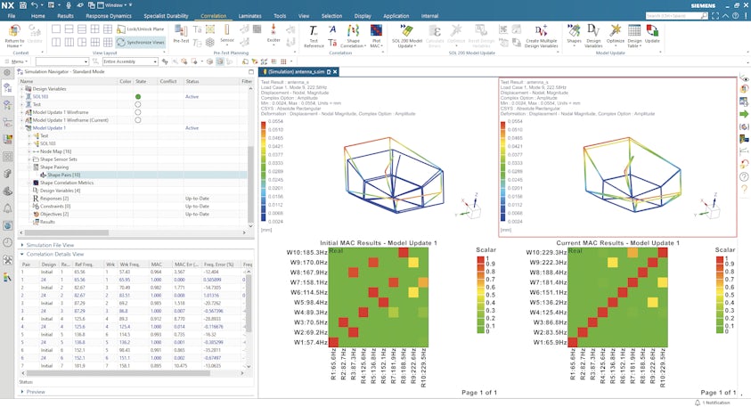Run the Optimize tool in Model Update
Image resolution: width=751 pixels, height=407 pixels.
pyautogui.click(x=615, y=35)
